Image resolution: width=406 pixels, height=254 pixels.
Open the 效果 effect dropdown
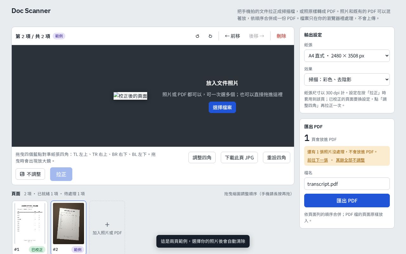pyautogui.click(x=347, y=79)
